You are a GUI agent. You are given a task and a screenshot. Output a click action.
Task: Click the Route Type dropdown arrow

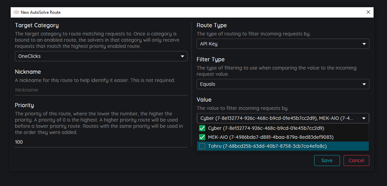pyautogui.click(x=364, y=44)
